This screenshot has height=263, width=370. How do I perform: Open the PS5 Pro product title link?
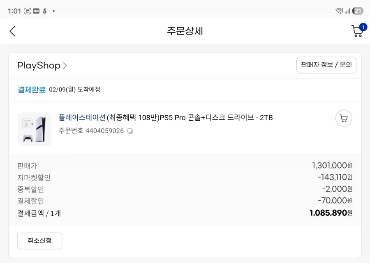164,118
